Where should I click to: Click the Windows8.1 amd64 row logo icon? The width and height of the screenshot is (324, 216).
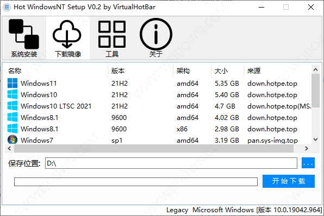[13, 117]
